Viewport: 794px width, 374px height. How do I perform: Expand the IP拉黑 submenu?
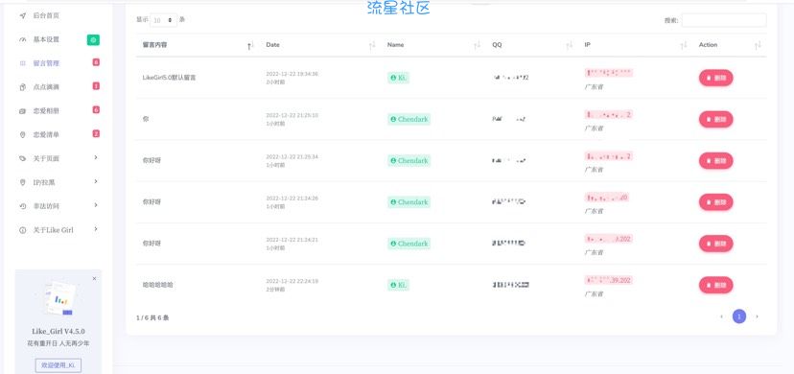[x=58, y=182]
